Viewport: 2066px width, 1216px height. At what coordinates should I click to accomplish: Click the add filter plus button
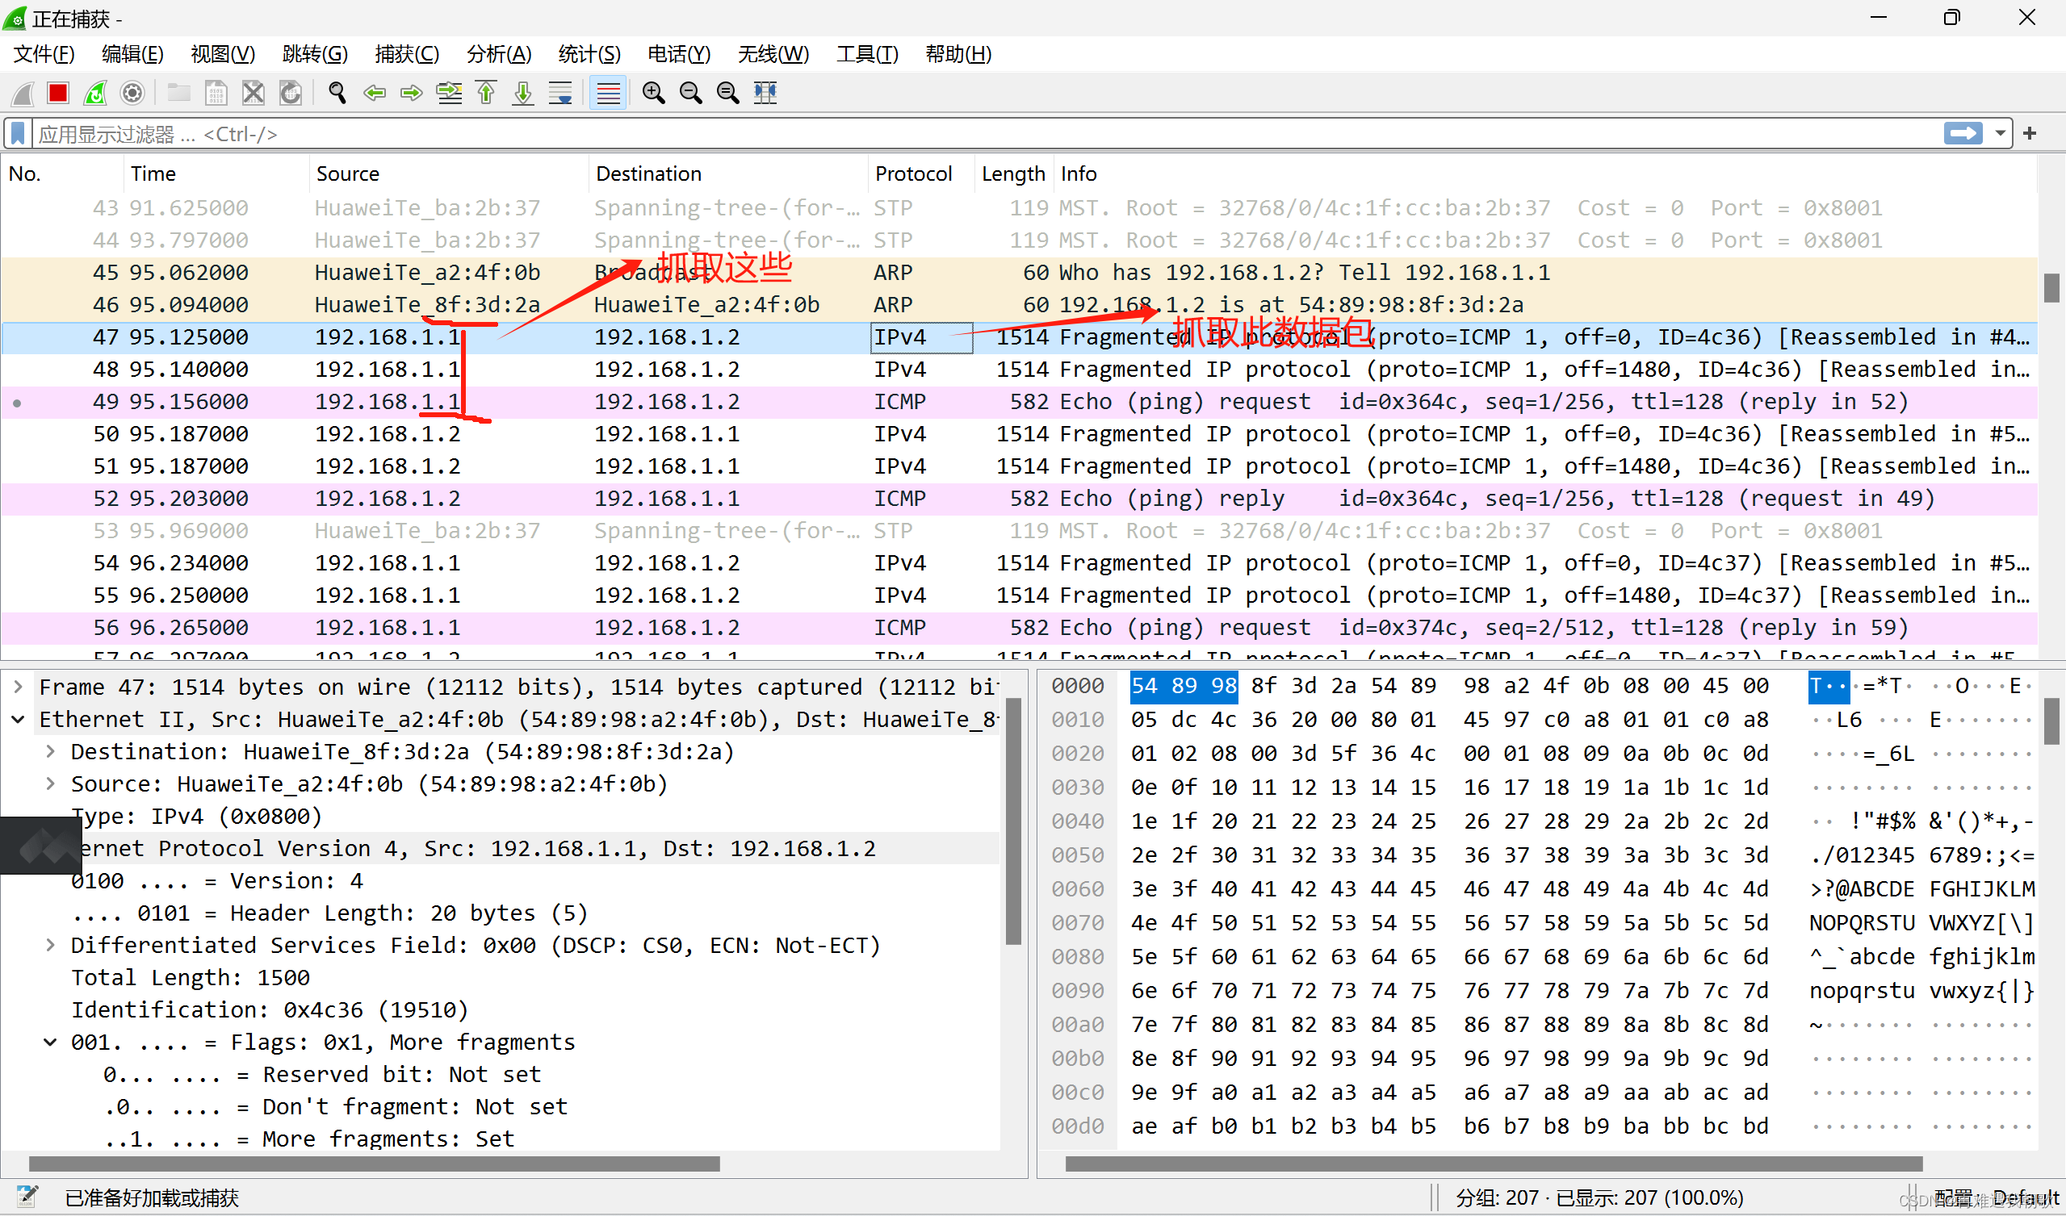pos(2030,134)
